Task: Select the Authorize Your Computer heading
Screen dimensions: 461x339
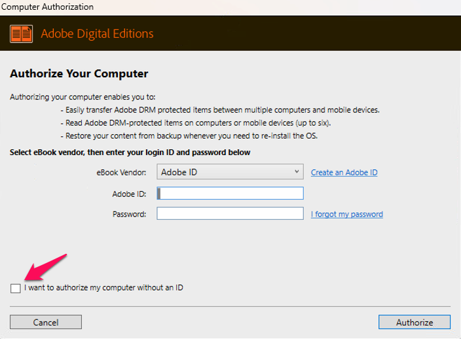Action: (79, 73)
